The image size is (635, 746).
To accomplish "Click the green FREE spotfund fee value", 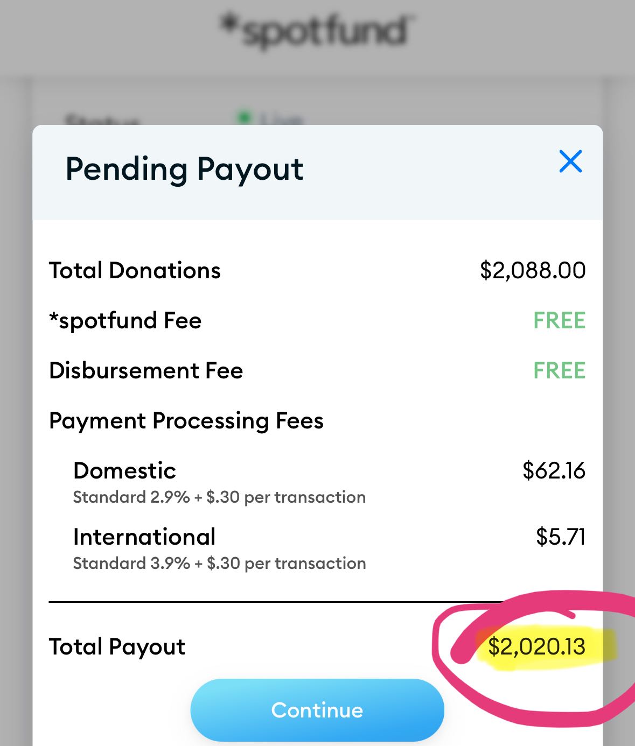I will coord(559,321).
